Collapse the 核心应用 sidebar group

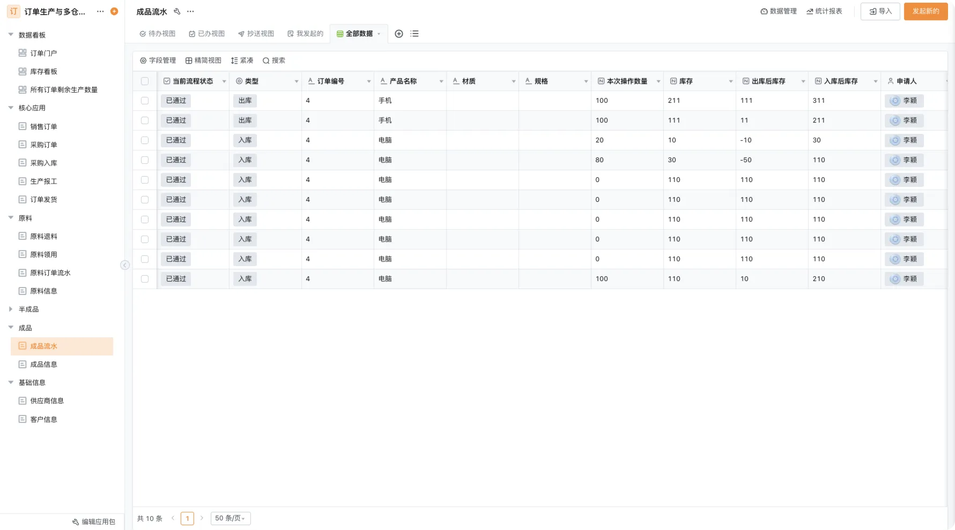(x=11, y=108)
